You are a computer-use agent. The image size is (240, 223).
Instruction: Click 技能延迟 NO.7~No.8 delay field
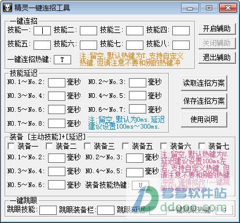pos(57,123)
